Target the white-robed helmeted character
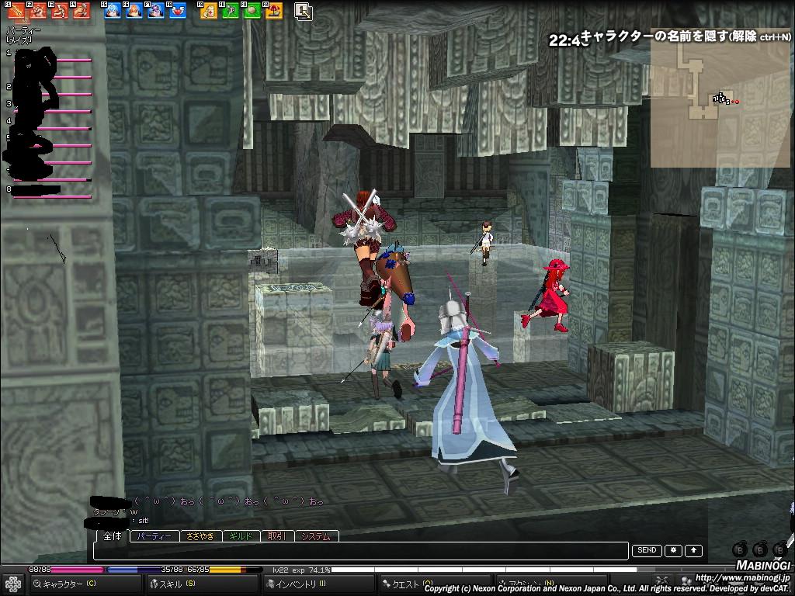Screen dimensions: 795x596 [464, 390]
